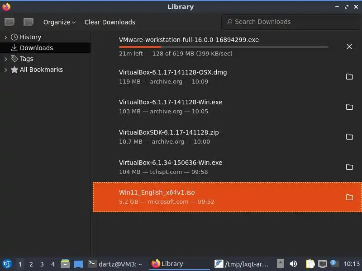Select Win11_English_x64v1.iso download entry
362x271 pixels.
coord(227,197)
